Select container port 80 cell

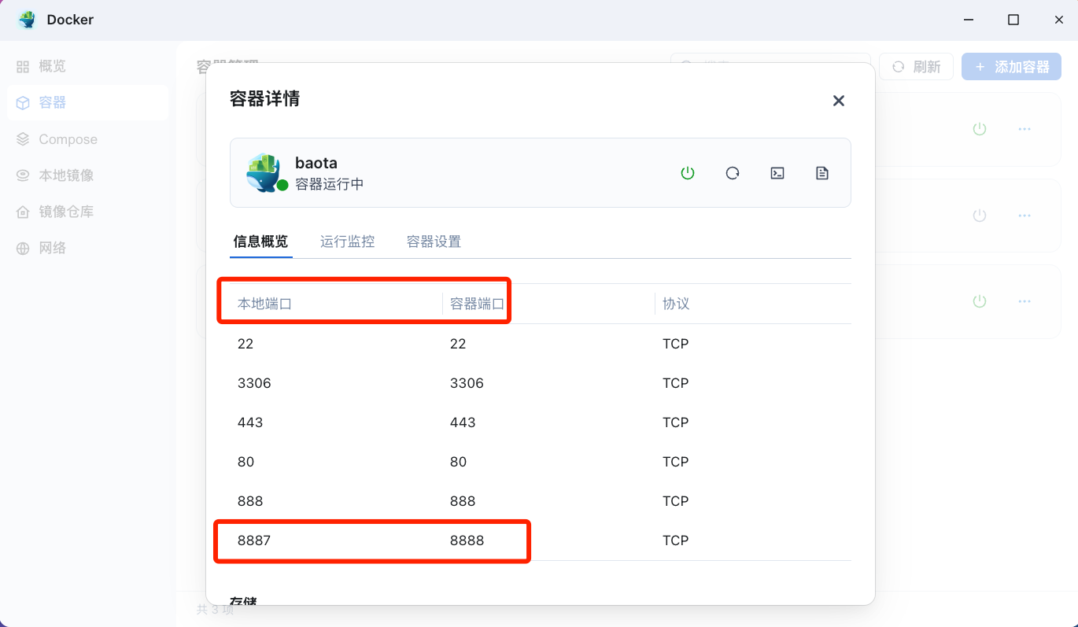click(458, 462)
